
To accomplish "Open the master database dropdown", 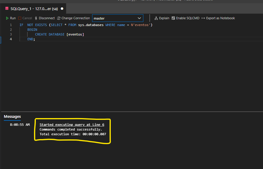I will tap(118, 18).
